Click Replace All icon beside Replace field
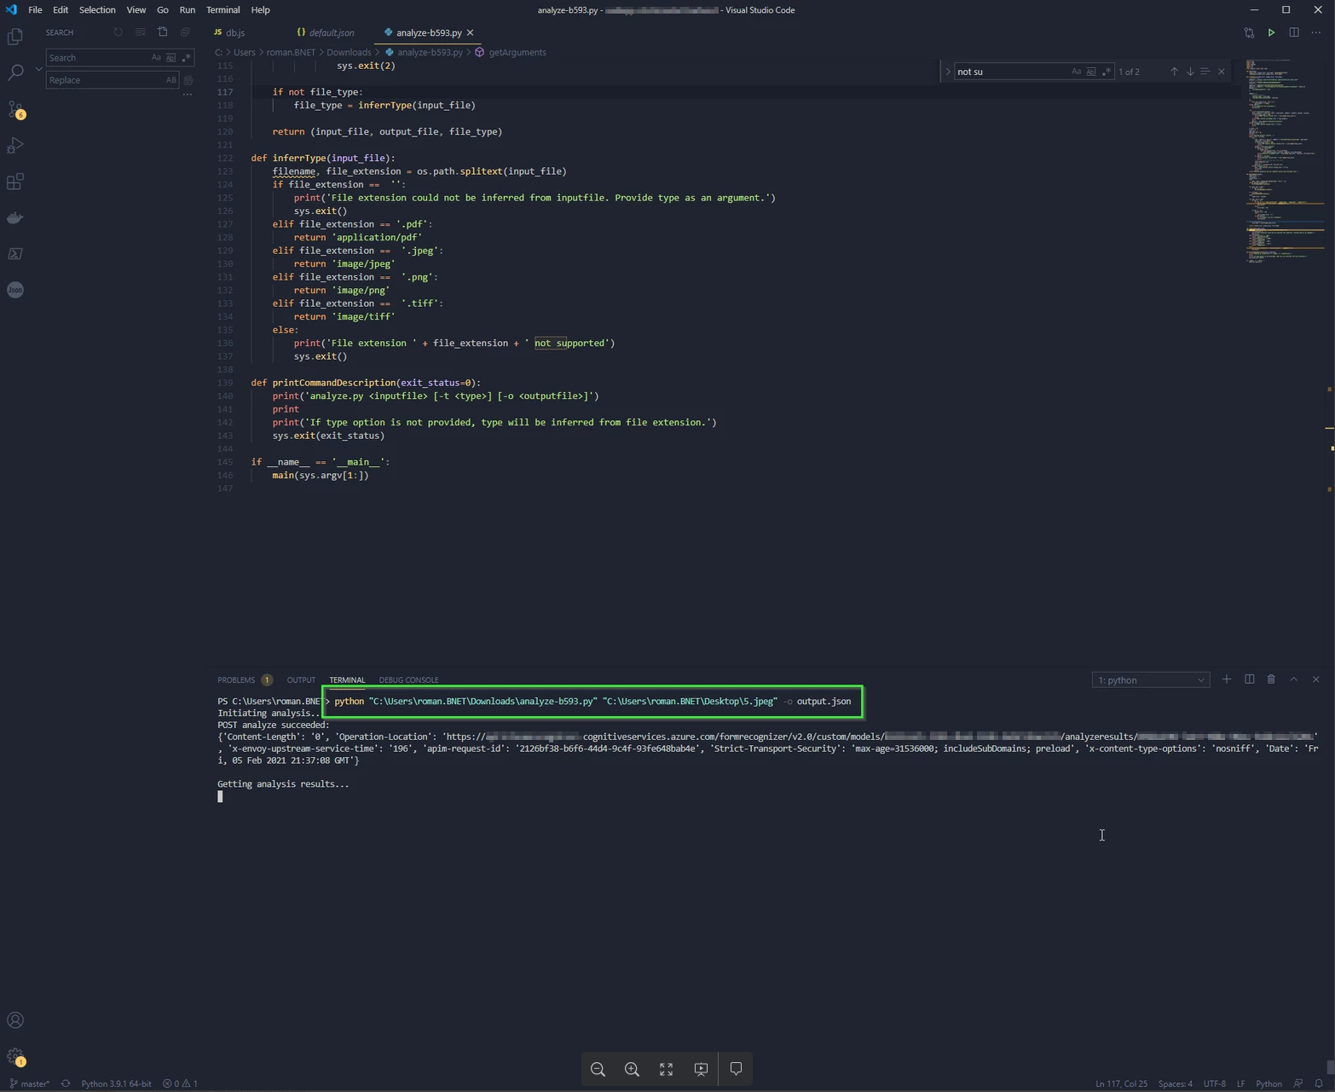1335x1092 pixels. pyautogui.click(x=188, y=80)
